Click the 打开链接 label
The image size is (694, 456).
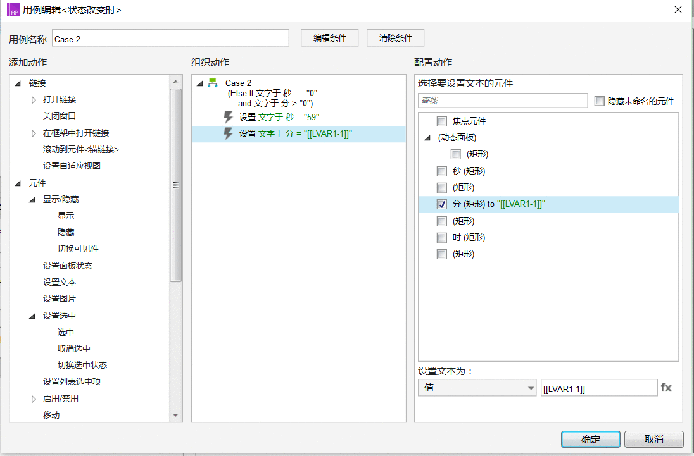(x=60, y=99)
